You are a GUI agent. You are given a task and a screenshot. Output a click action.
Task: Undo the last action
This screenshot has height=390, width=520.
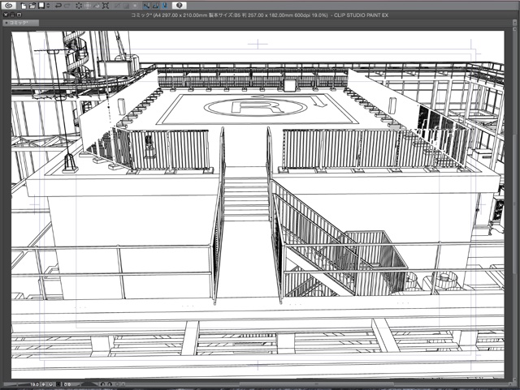coord(58,6)
